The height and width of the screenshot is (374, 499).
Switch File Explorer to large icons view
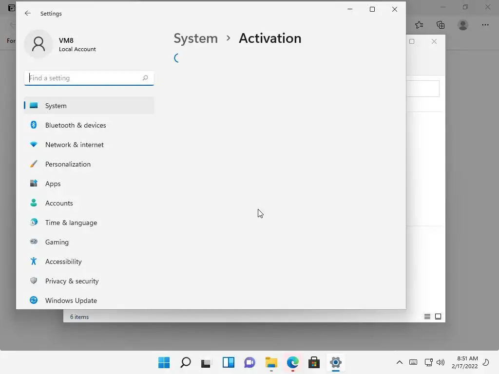[x=438, y=317]
